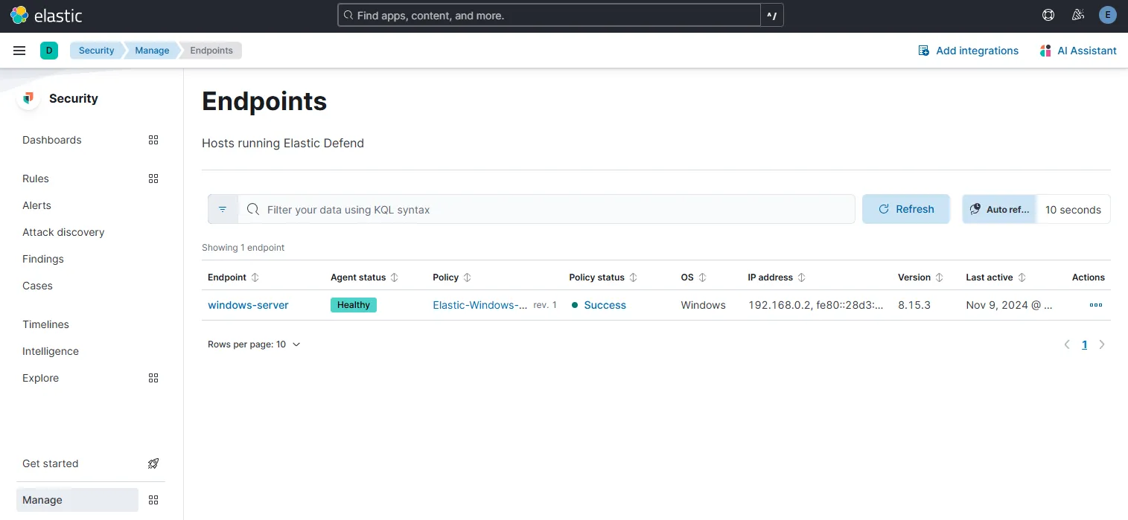Viewport: 1128px width, 520px height.
Task: Open the Rules submenu grid icon
Action: click(x=153, y=179)
